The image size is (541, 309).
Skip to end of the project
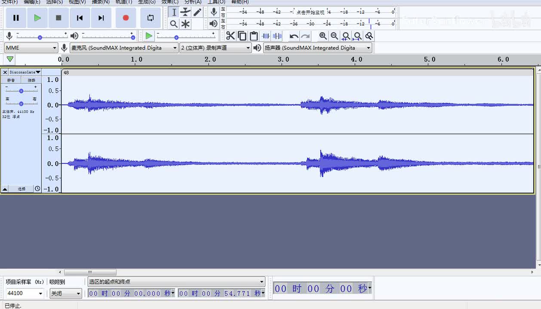coord(101,18)
